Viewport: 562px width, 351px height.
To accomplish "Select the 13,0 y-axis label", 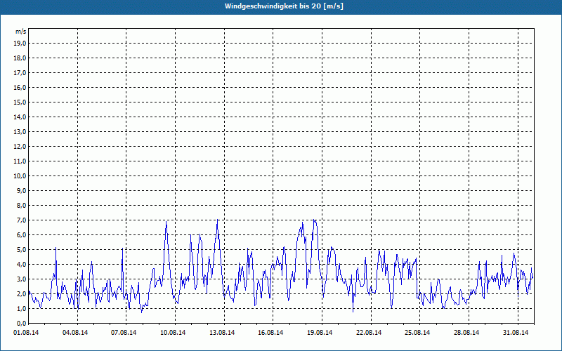I will click(20, 132).
